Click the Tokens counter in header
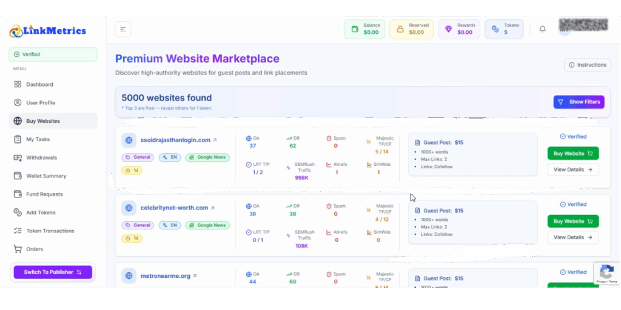The height and width of the screenshot is (310, 621). coord(504,29)
